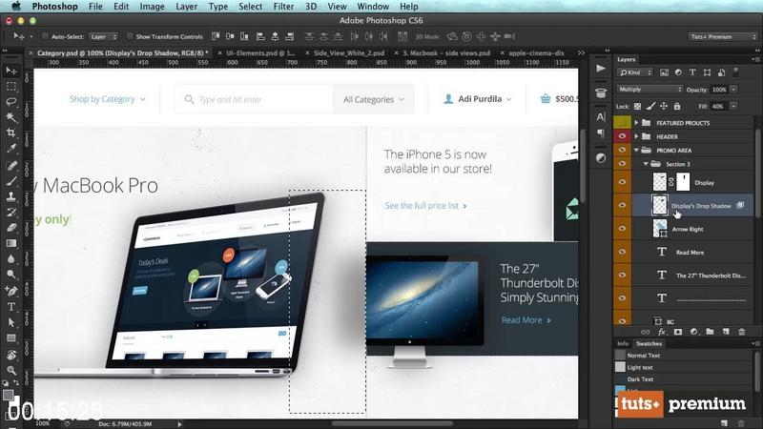Viewport: 763px width, 429px height.
Task: Add a layer mask to the layer
Action: (x=678, y=332)
